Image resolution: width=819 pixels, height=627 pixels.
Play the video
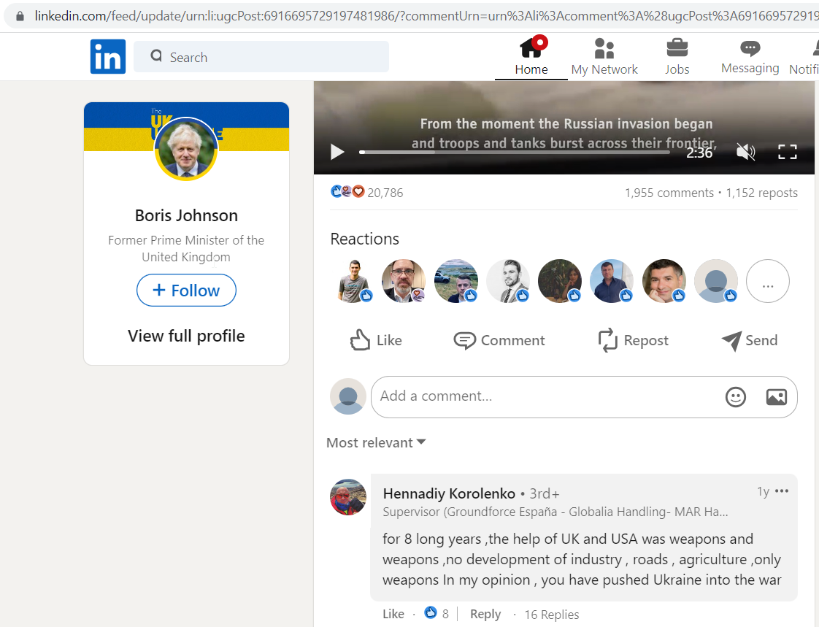click(x=337, y=152)
